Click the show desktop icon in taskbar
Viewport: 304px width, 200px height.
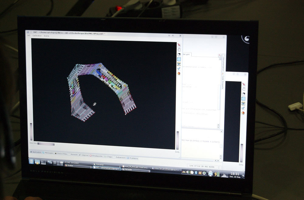tap(50, 162)
